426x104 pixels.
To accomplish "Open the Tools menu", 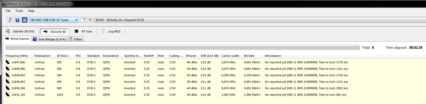I will click(19, 11).
